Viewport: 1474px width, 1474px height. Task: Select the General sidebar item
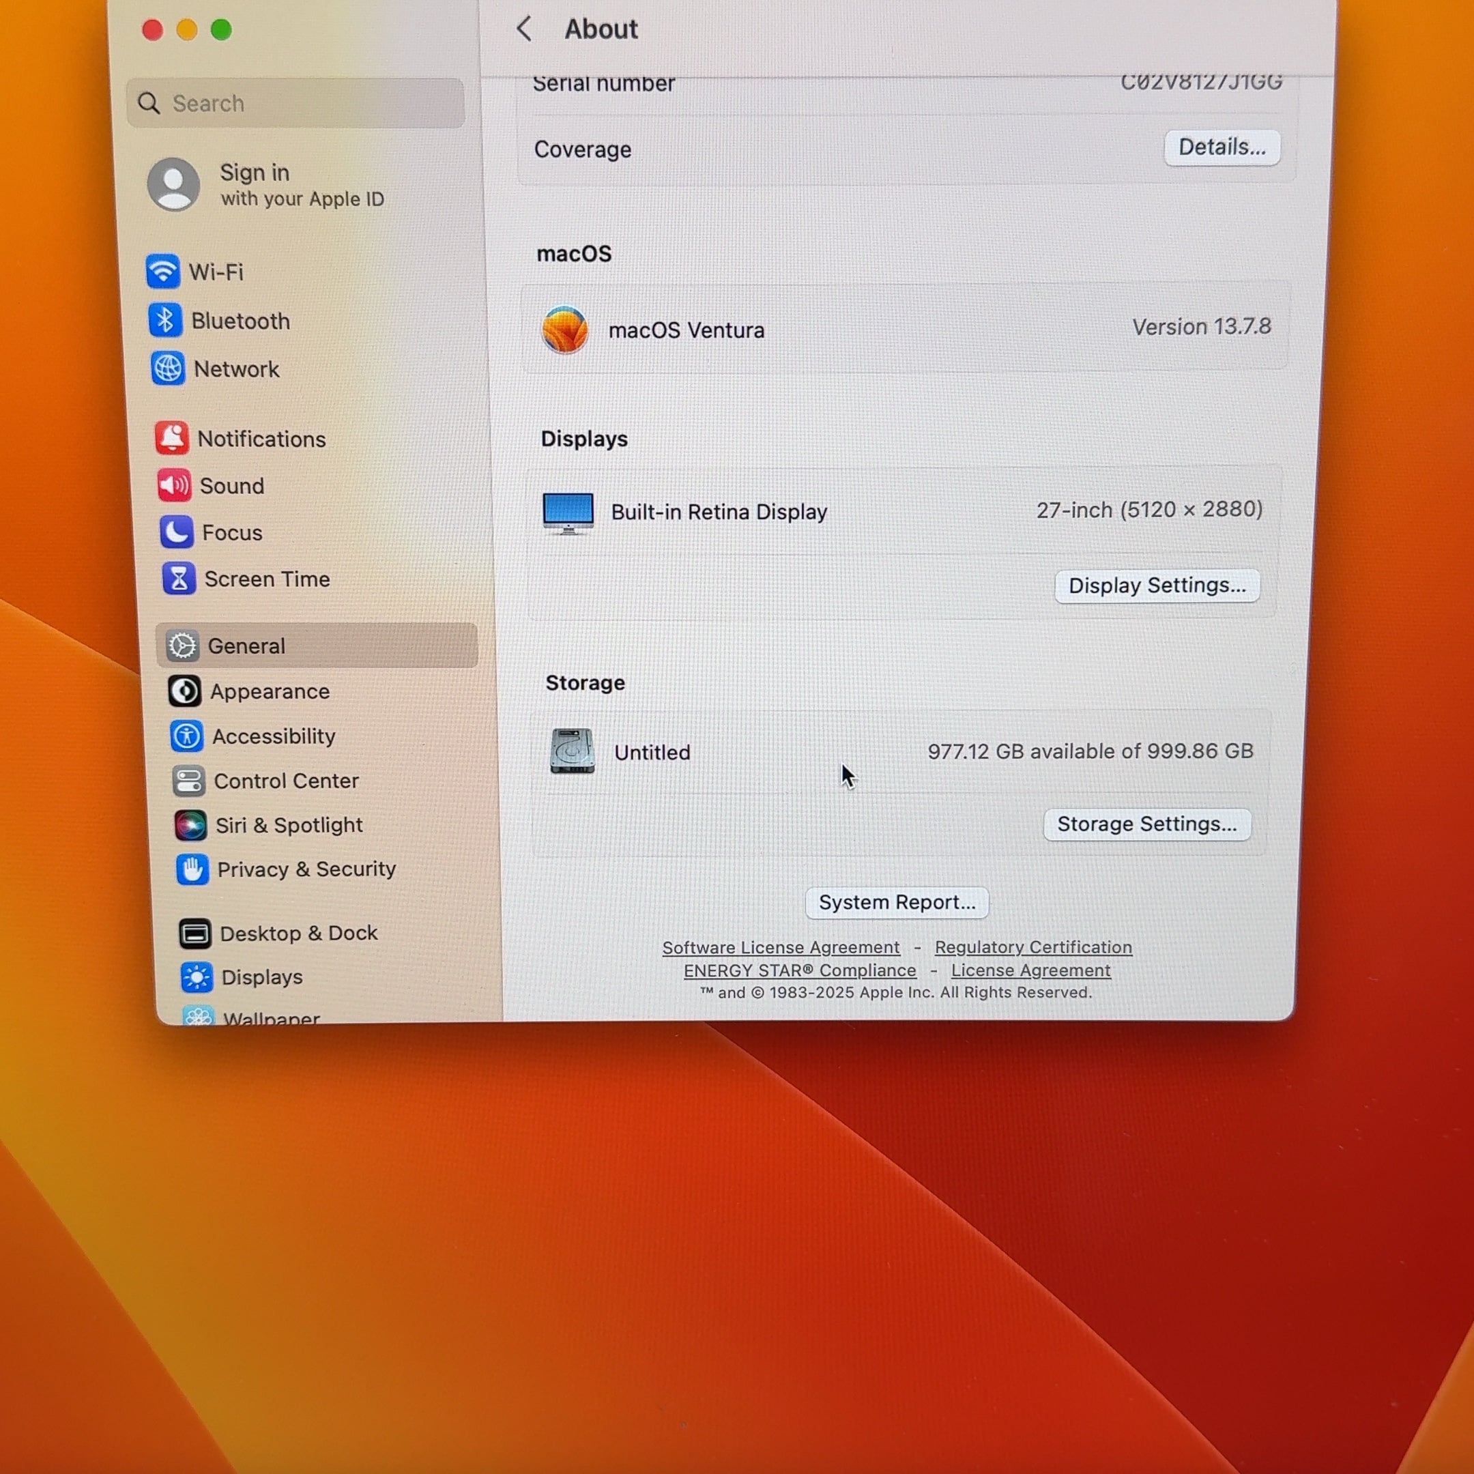click(x=317, y=646)
